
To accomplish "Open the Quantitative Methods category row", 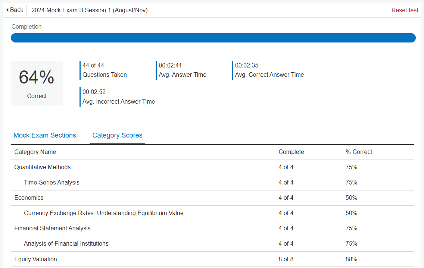I will [212, 167].
